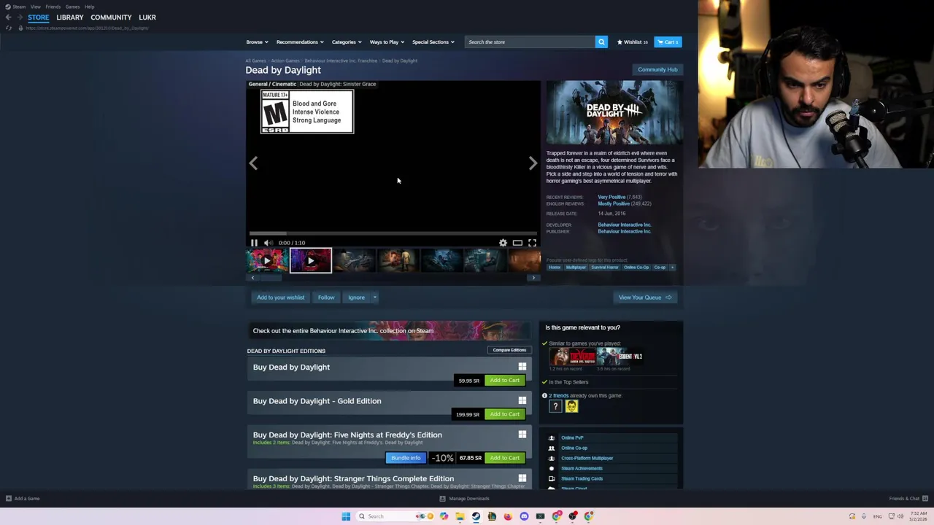This screenshot has height=525, width=934.
Task: Enter fullscreen video mode
Action: coord(532,243)
